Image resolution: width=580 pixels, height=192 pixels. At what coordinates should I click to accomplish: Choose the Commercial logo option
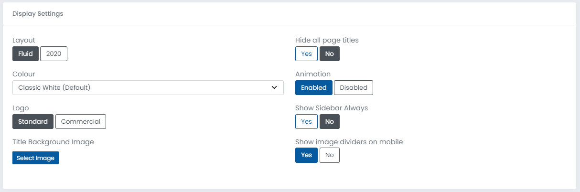(x=81, y=122)
